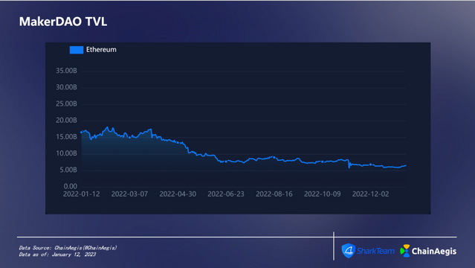Viewport: 475px width, 268px height.
Task: Click the 5.00B y-axis label
Action: 68,170
